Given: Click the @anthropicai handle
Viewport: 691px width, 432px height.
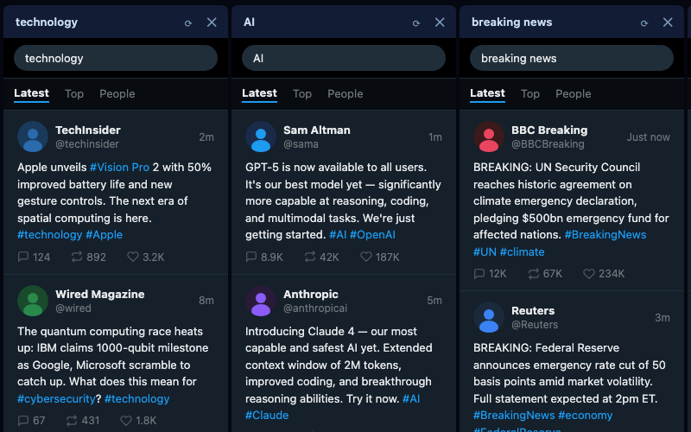Looking at the screenshot, I should click(x=315, y=308).
